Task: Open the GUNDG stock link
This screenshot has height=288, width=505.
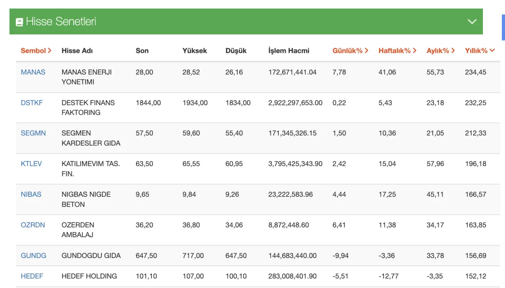Action: [34, 256]
